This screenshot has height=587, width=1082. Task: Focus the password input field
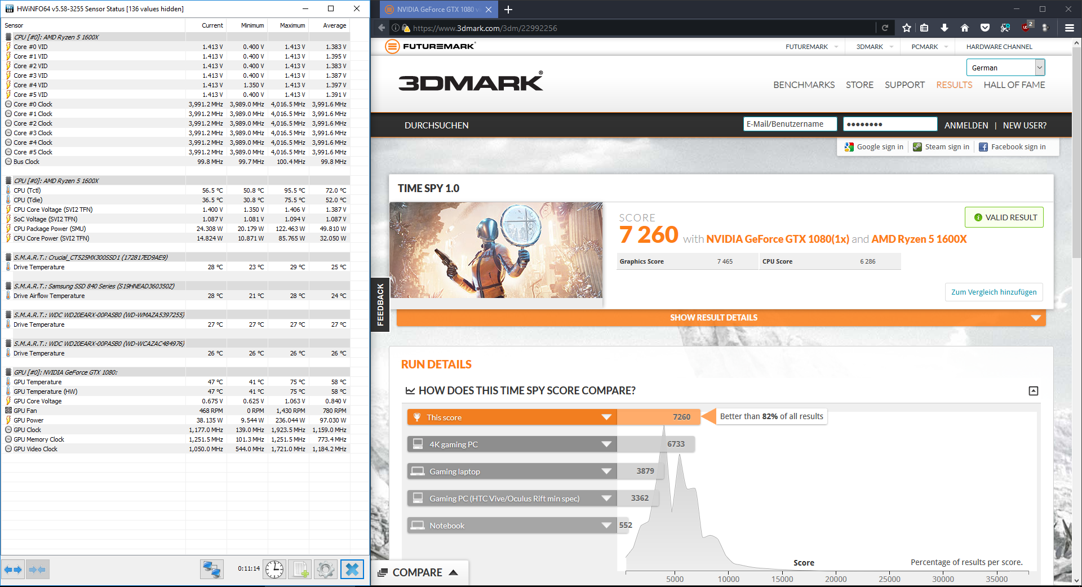point(890,124)
